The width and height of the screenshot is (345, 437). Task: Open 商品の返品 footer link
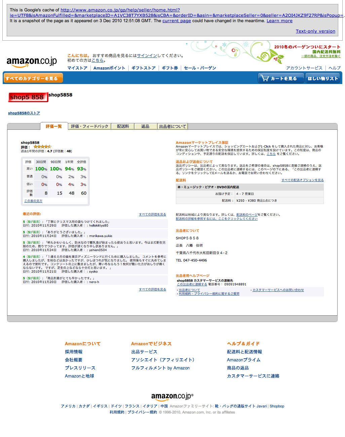(x=238, y=368)
